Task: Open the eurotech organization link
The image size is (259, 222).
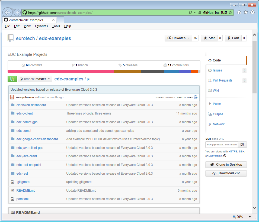Action: [25, 38]
